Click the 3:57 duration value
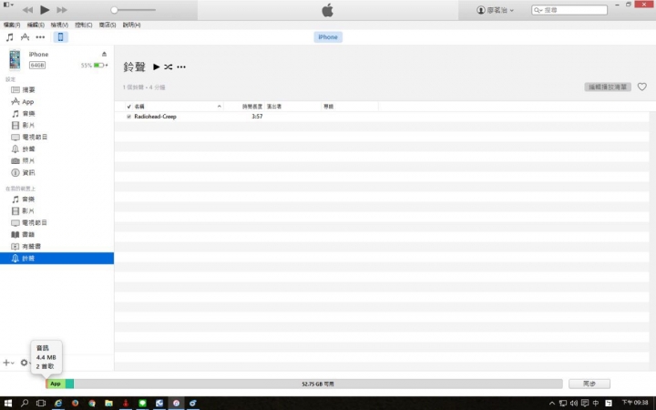Image resolution: width=656 pixels, height=410 pixels. (x=257, y=117)
